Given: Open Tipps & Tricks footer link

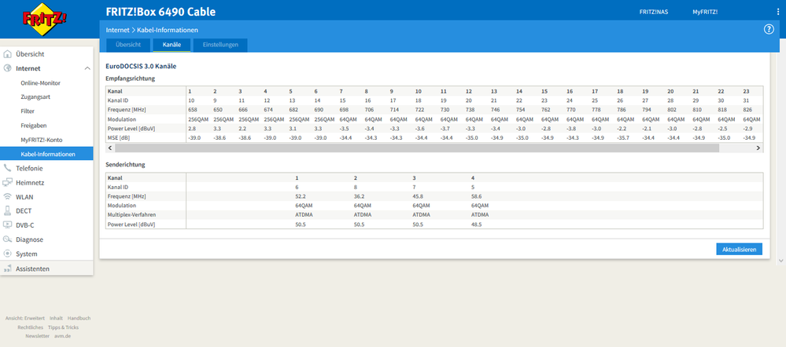Looking at the screenshot, I should point(63,327).
